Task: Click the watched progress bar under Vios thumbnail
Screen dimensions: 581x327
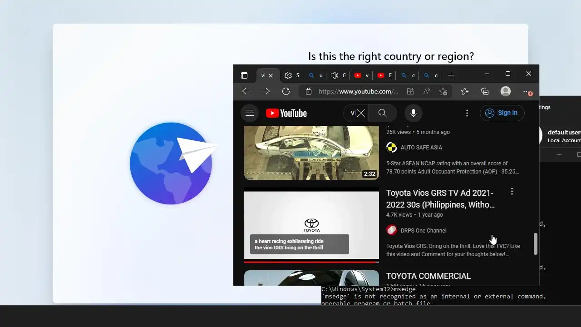Action: click(x=311, y=262)
